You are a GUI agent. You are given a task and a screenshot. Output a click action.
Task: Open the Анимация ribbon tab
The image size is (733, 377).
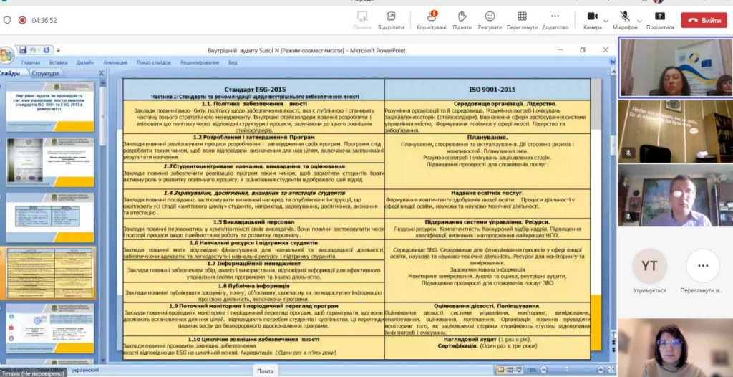tap(115, 62)
